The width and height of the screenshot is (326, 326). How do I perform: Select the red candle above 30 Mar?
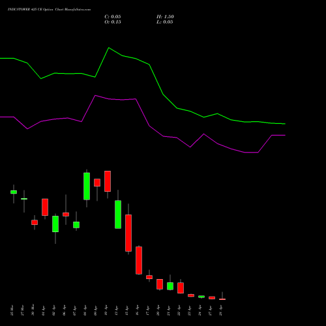click(x=35, y=222)
